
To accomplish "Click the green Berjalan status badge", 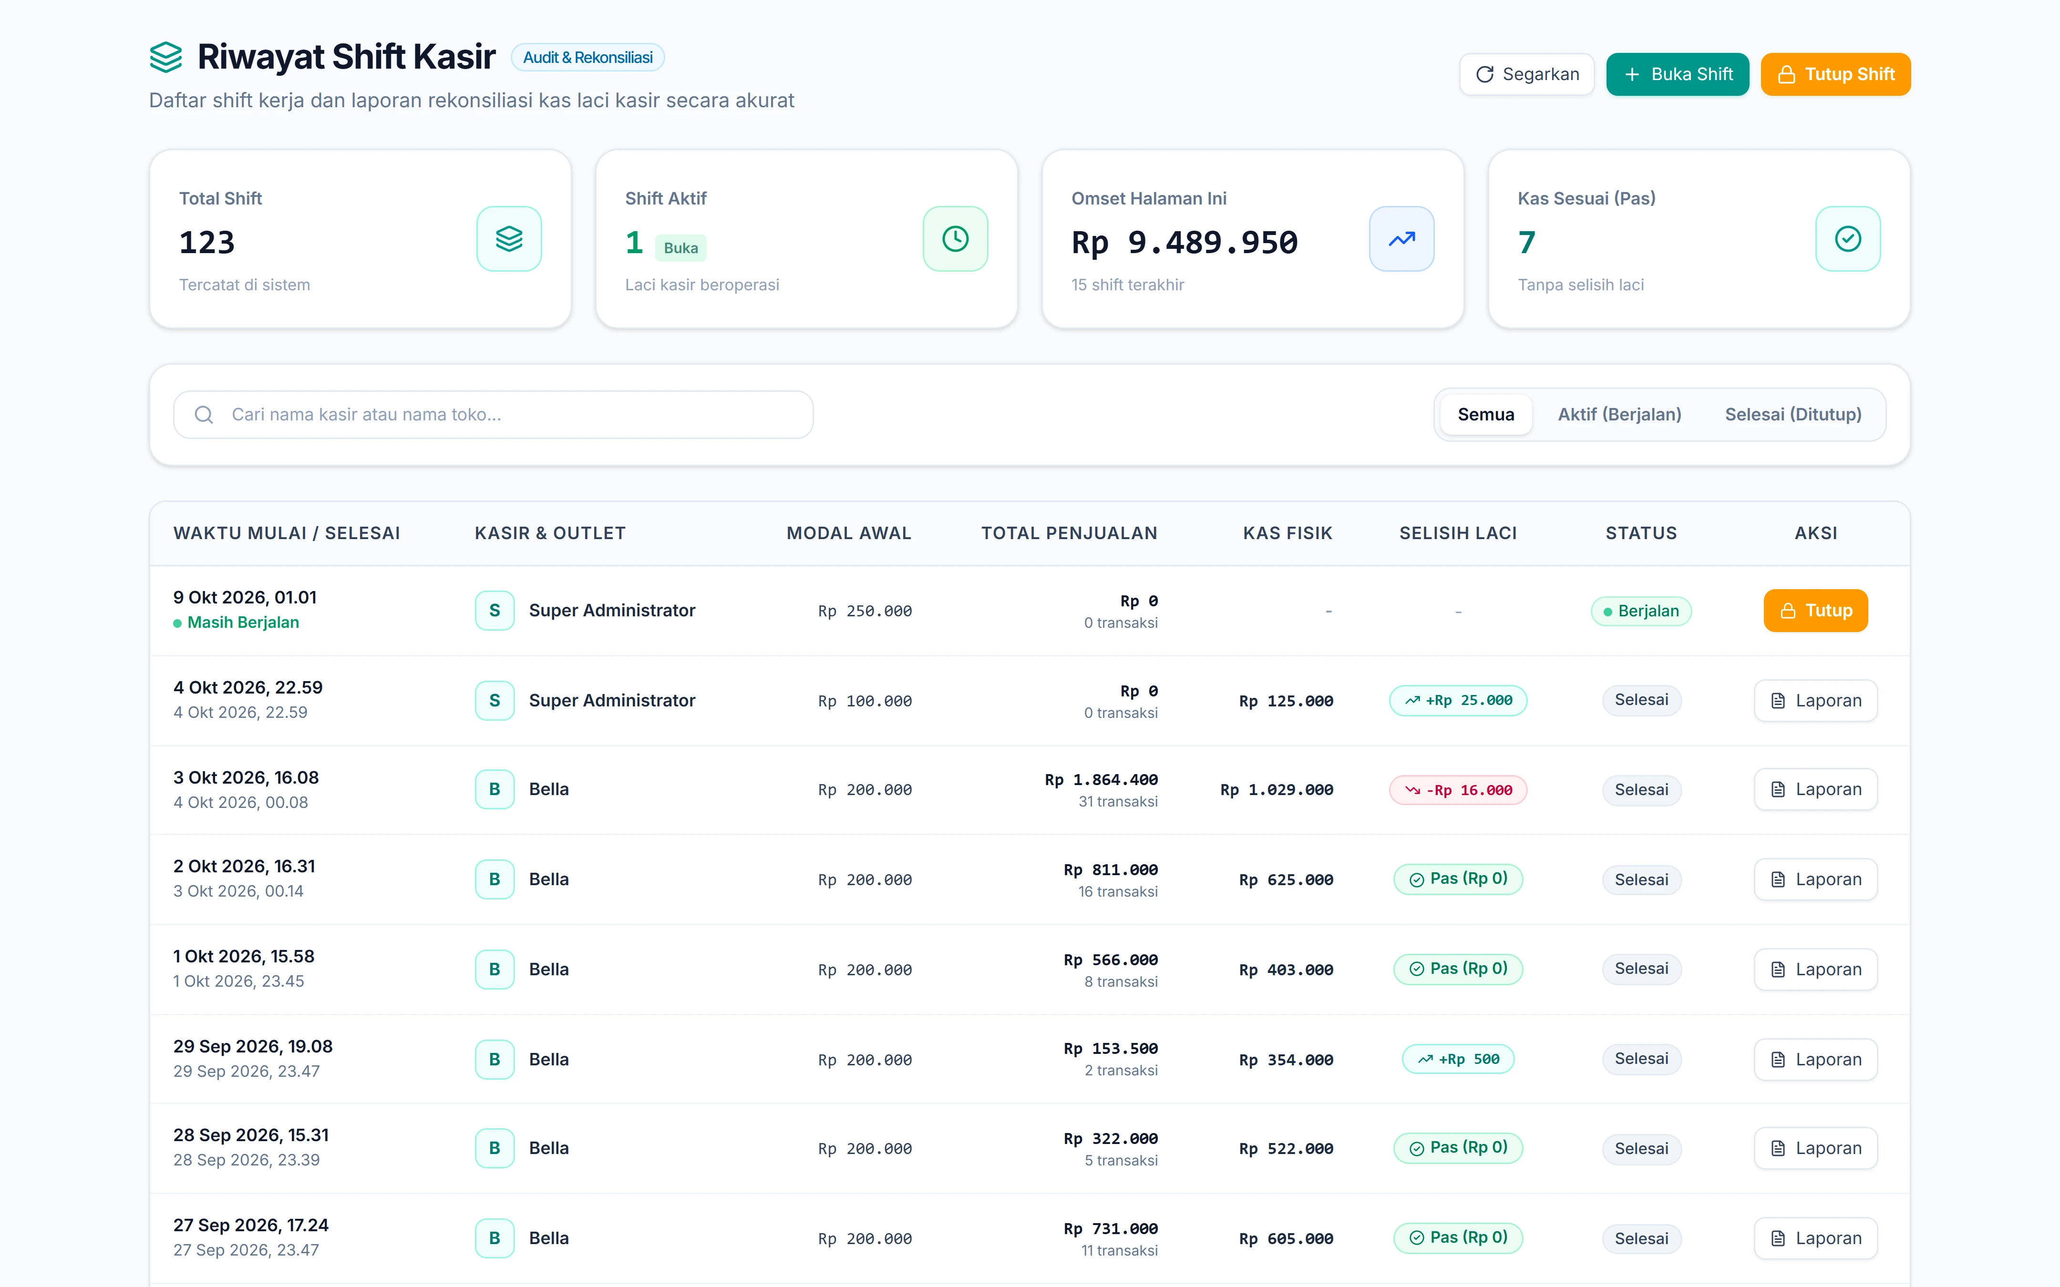I will (1640, 611).
